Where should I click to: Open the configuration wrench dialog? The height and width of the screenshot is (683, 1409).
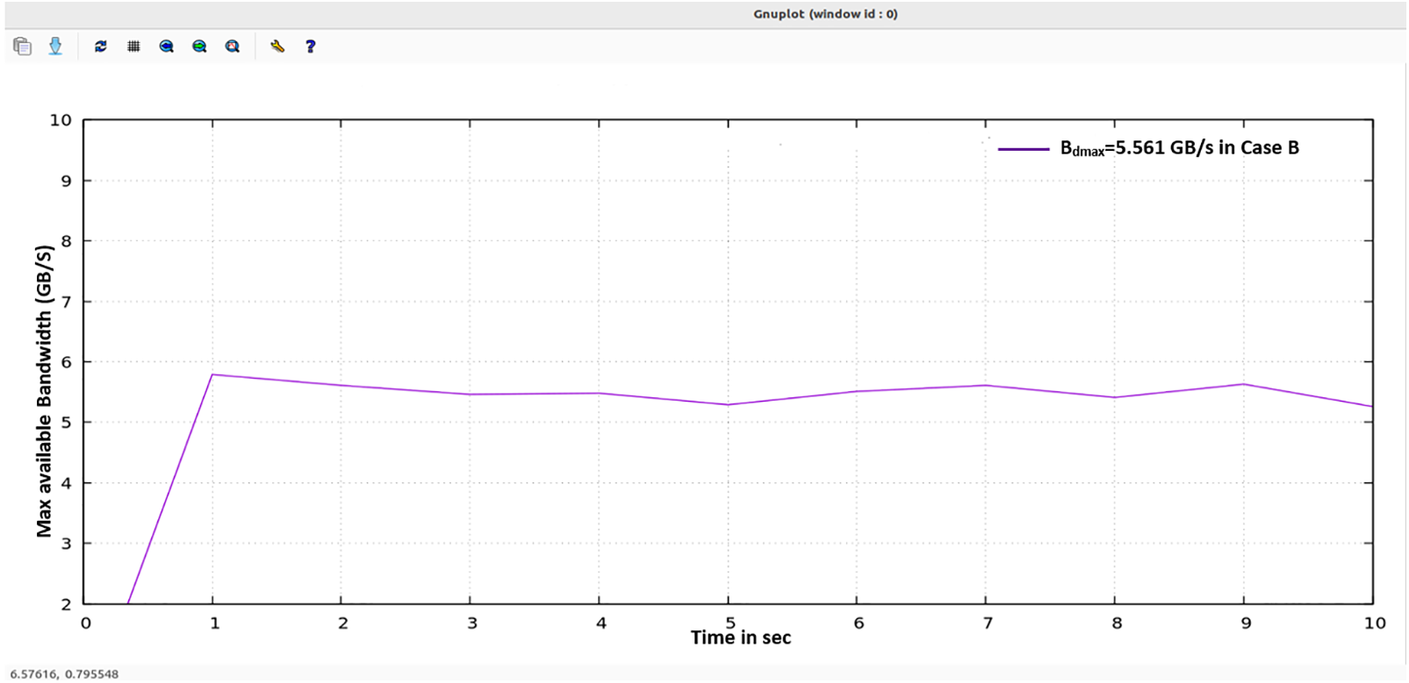tap(277, 46)
